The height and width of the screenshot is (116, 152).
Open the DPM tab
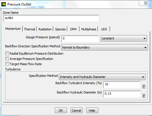tap(73, 29)
